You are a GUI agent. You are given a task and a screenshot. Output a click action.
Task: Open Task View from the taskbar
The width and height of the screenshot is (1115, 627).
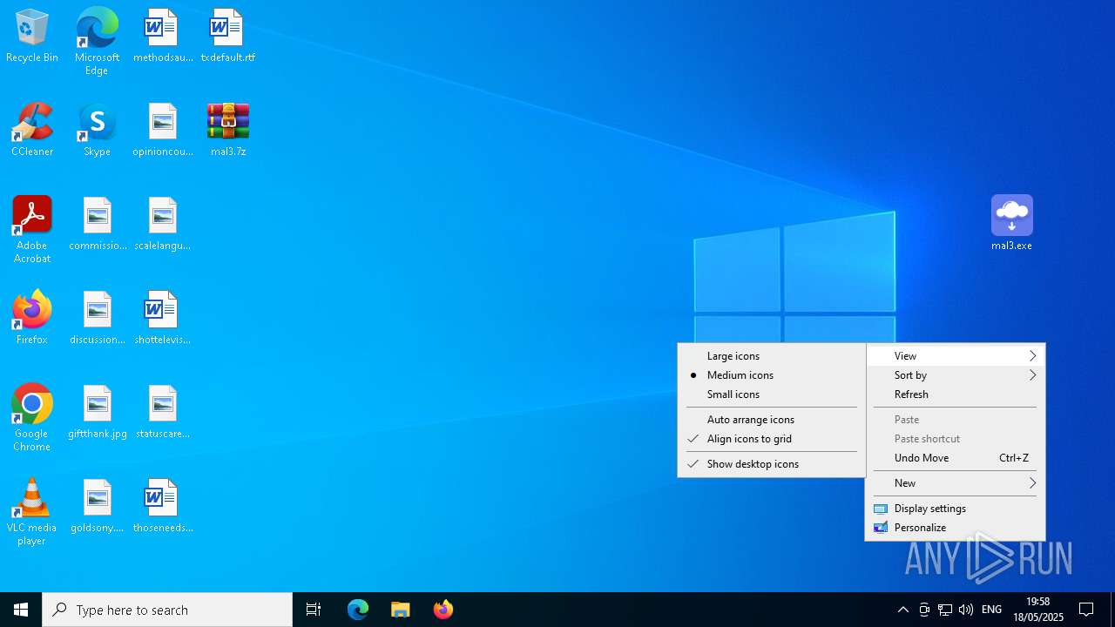click(x=314, y=610)
